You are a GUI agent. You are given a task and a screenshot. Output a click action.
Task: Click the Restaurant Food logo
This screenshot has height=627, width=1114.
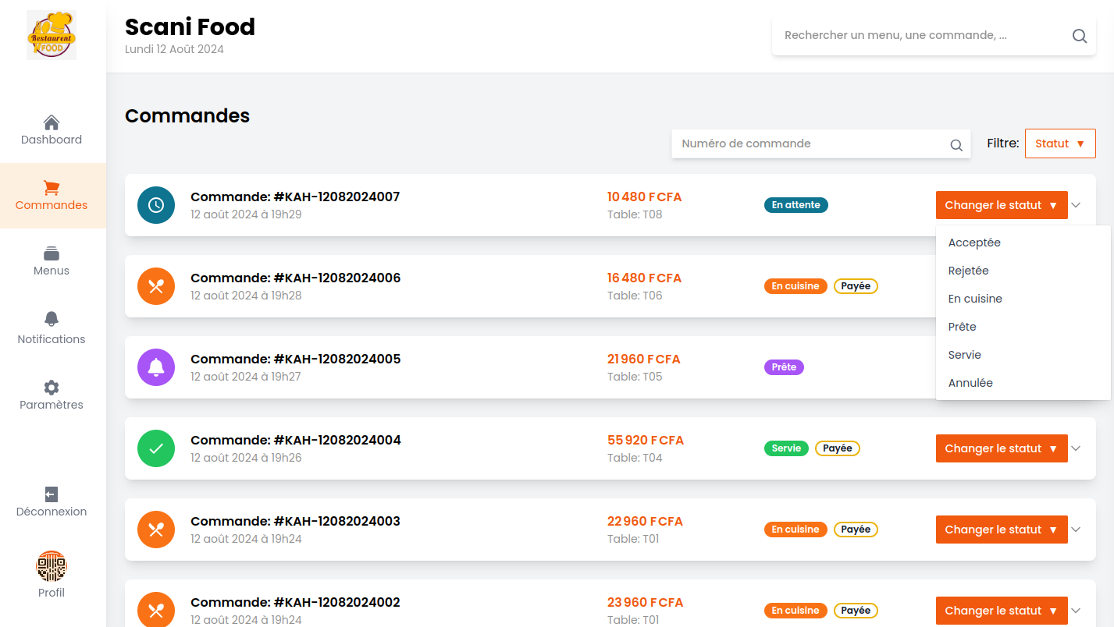pyautogui.click(x=52, y=35)
